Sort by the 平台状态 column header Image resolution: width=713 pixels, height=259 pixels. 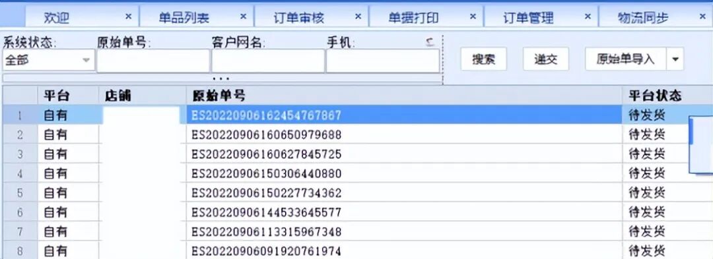tap(655, 96)
